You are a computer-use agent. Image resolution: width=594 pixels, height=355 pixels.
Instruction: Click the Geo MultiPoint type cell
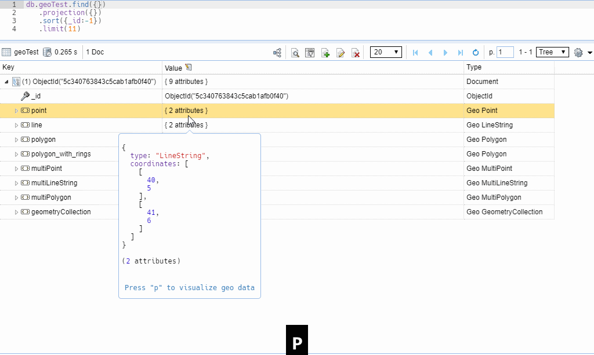pos(489,169)
